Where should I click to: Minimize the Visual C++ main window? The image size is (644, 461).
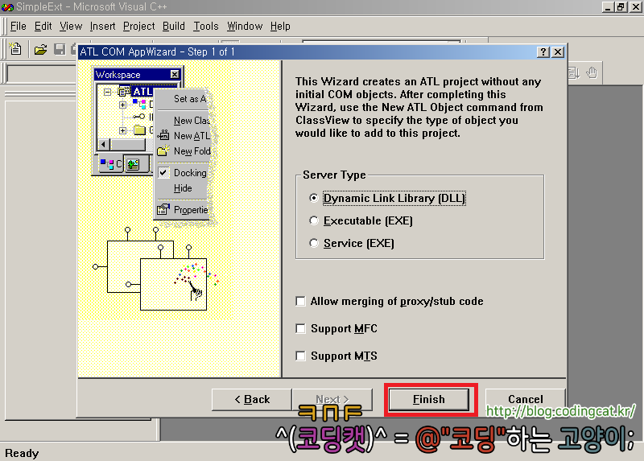click(x=609, y=7)
